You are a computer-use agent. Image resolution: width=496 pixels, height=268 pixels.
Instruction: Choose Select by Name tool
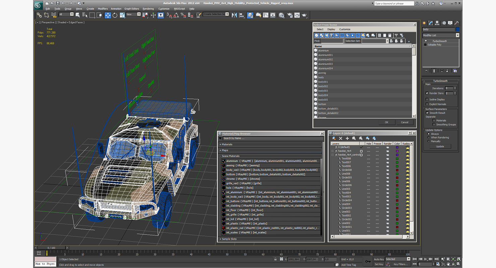coord(84,15)
